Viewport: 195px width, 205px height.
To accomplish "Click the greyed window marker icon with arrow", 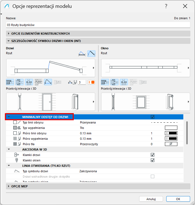I will click(133, 82).
